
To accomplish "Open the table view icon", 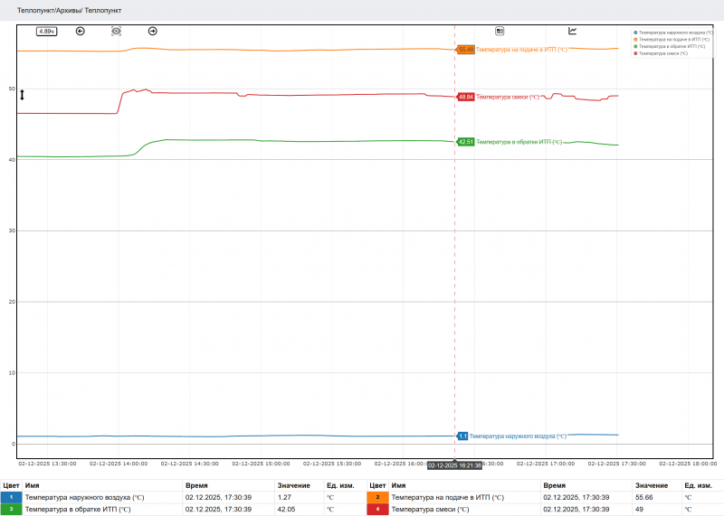I will (x=499, y=31).
